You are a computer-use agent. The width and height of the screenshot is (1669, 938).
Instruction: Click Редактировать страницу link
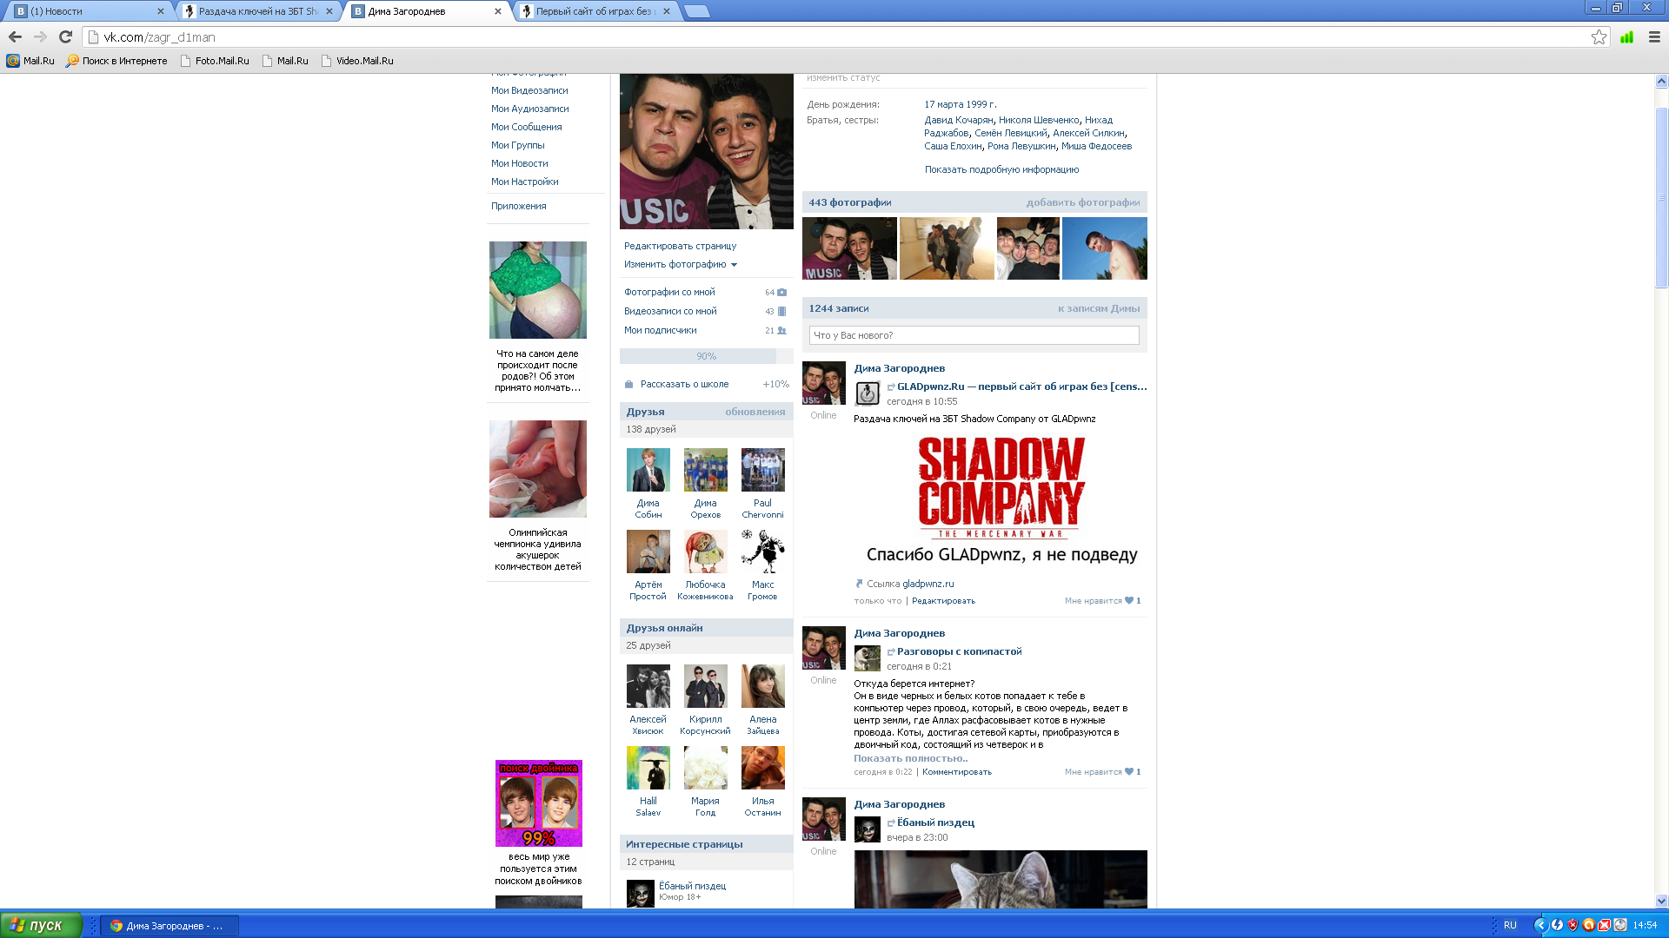click(680, 246)
